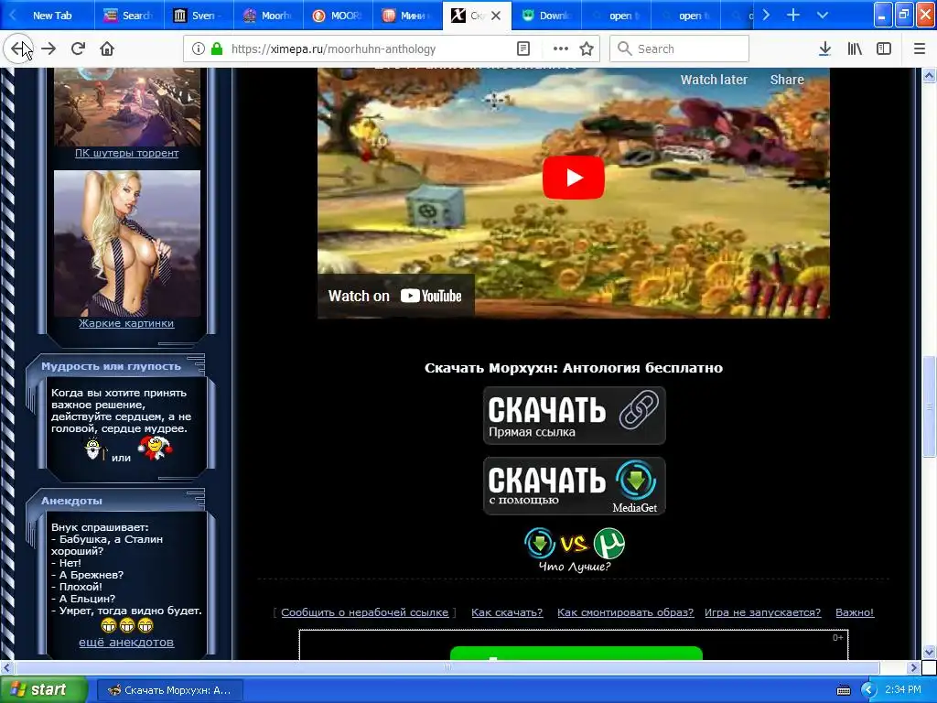This screenshot has height=703, width=937.
Task: Go forward using the forward arrow
Action: pyautogui.click(x=49, y=49)
